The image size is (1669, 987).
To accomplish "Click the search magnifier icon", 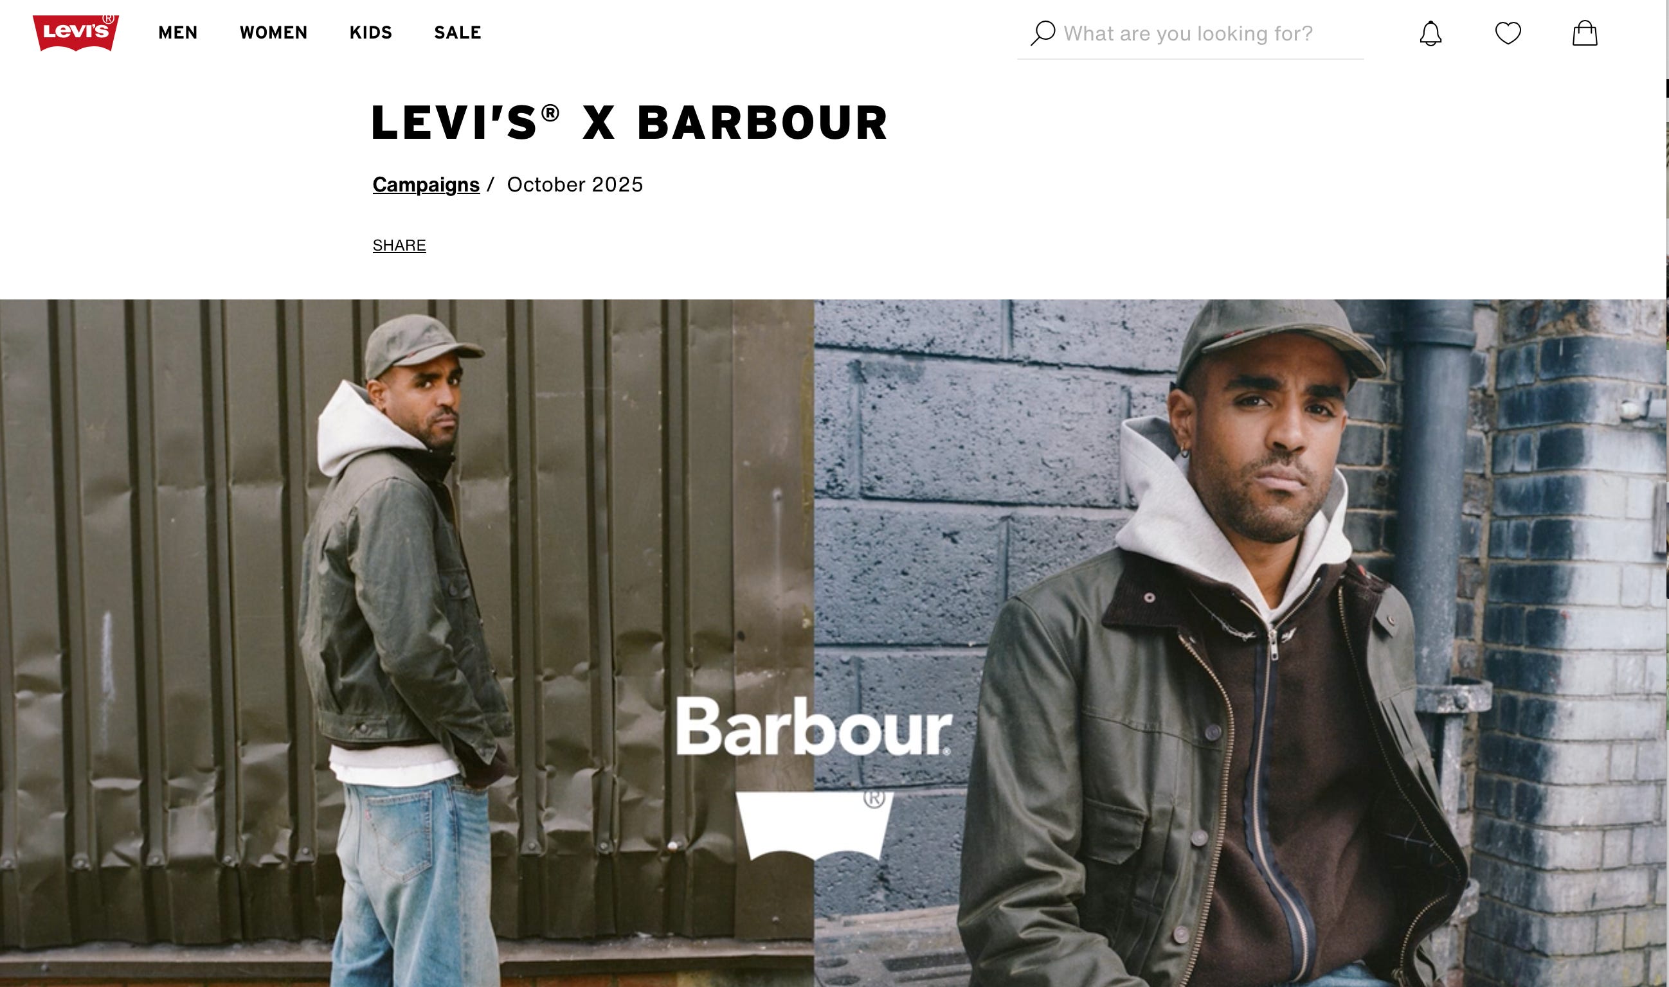I will [x=1042, y=33].
